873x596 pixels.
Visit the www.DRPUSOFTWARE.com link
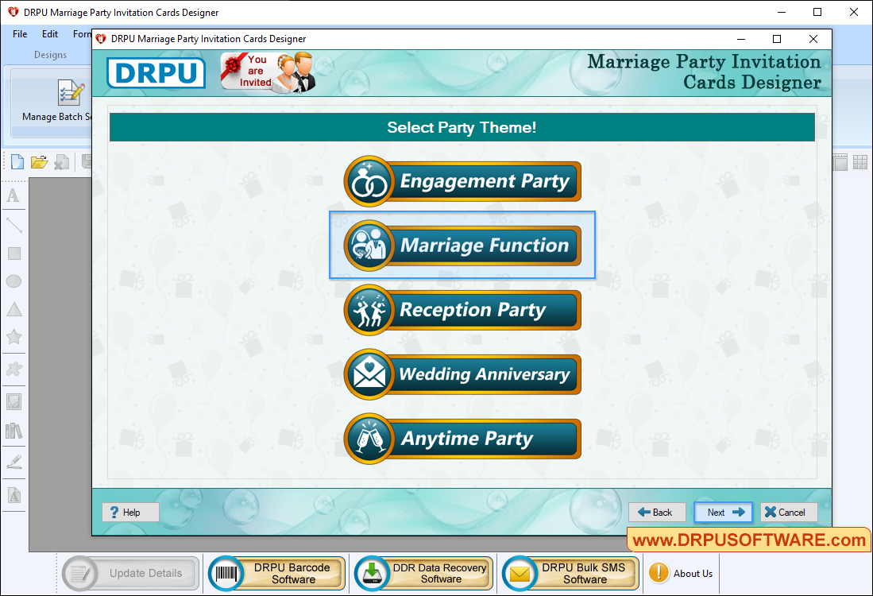(x=745, y=540)
